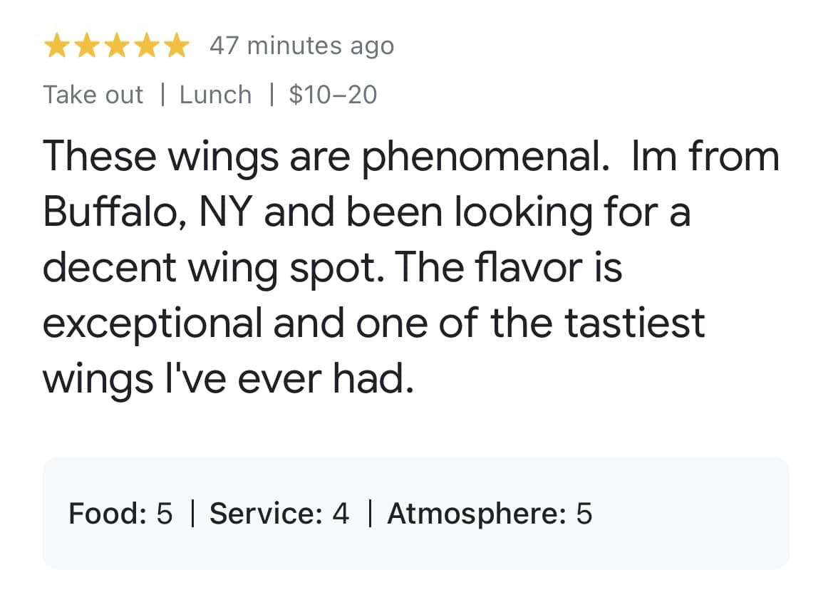Click the '$10–20' price range tag
Viewport: 833px width, 612px height.
click(x=333, y=95)
